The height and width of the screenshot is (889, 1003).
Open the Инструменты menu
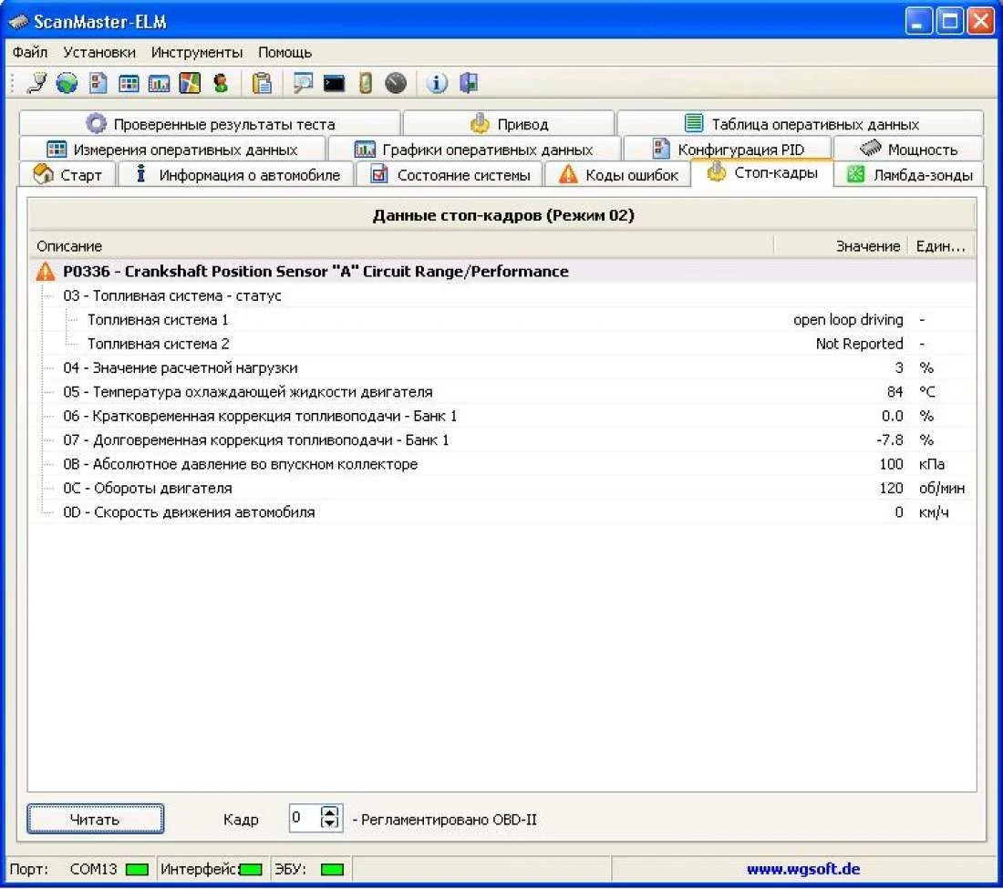click(x=197, y=53)
